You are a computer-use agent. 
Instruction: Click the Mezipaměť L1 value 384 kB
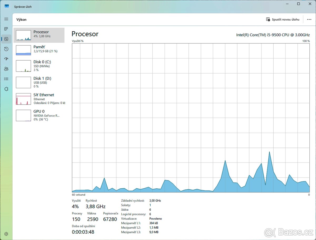[154, 223]
